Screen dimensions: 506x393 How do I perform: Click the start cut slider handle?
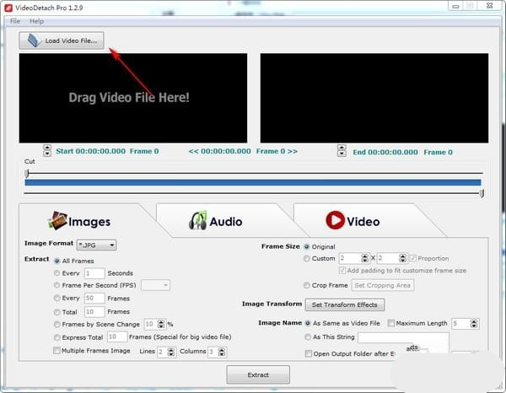(27, 173)
